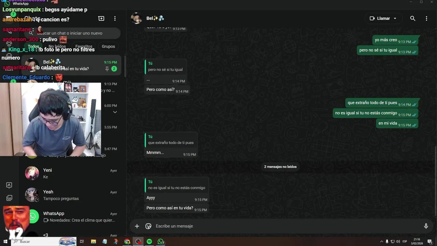Search inside the Bel conversation with magnifier icon
The height and width of the screenshot is (246, 437).
(x=413, y=18)
